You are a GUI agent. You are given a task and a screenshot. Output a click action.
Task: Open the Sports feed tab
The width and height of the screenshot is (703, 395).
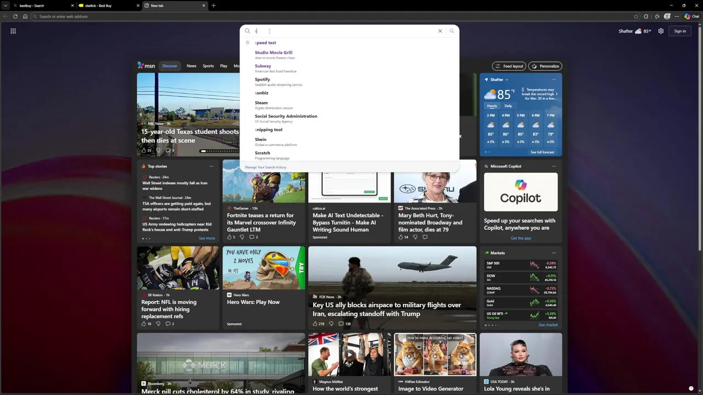point(208,66)
